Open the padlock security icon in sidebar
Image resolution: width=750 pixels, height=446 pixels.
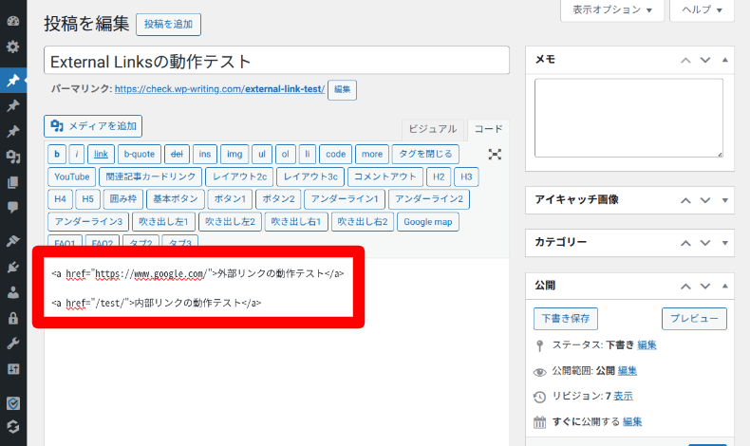[13, 318]
